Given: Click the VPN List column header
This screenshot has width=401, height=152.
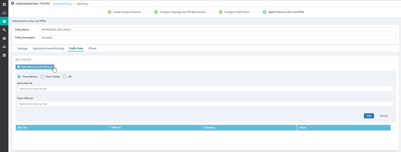Looking at the screenshot, I should [x=156, y=128].
